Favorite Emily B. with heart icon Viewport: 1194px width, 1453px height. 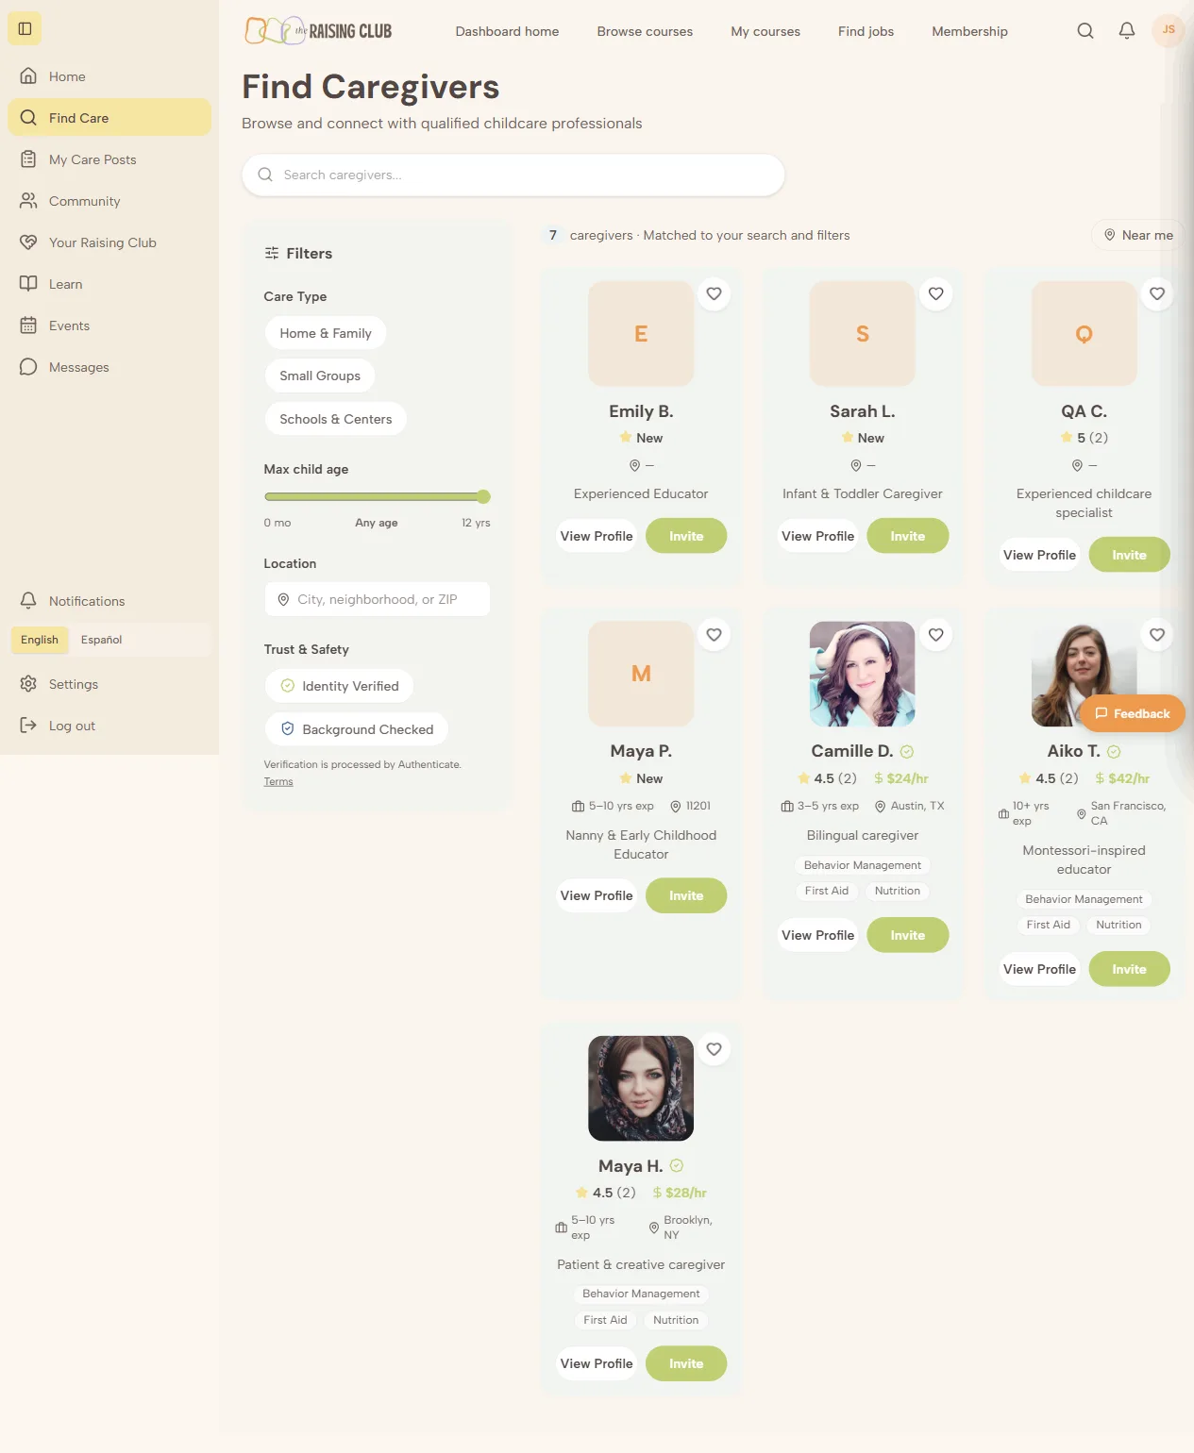pyautogui.click(x=715, y=293)
